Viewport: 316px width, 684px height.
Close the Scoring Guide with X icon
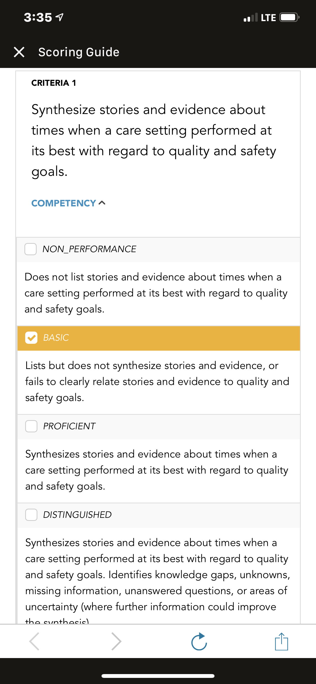pos(19,52)
